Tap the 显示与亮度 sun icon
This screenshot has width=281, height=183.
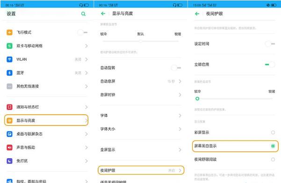9,120
